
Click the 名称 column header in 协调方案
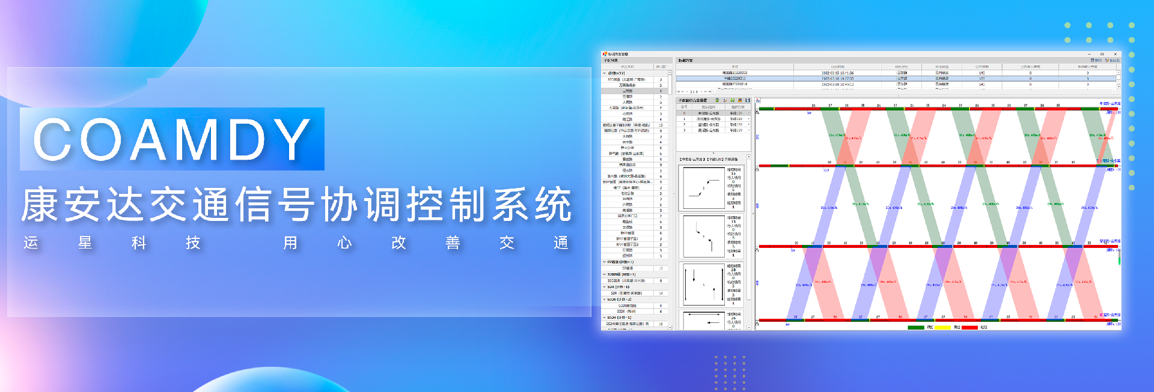click(734, 67)
